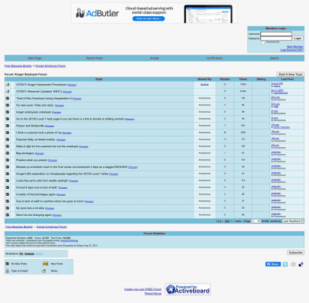The image size is (309, 303).
Task: Open the Arcade menu item
Action: pyautogui.click(x=154, y=58)
